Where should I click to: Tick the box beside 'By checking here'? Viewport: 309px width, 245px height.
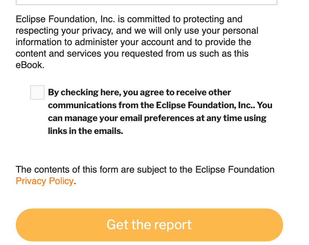37,92
